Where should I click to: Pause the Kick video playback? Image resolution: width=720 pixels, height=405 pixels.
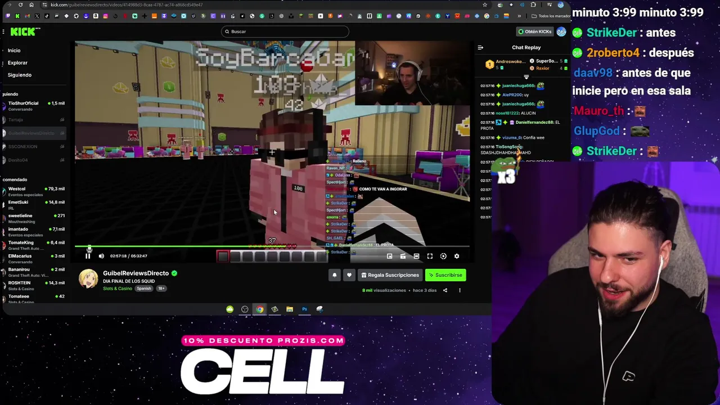pos(88,256)
